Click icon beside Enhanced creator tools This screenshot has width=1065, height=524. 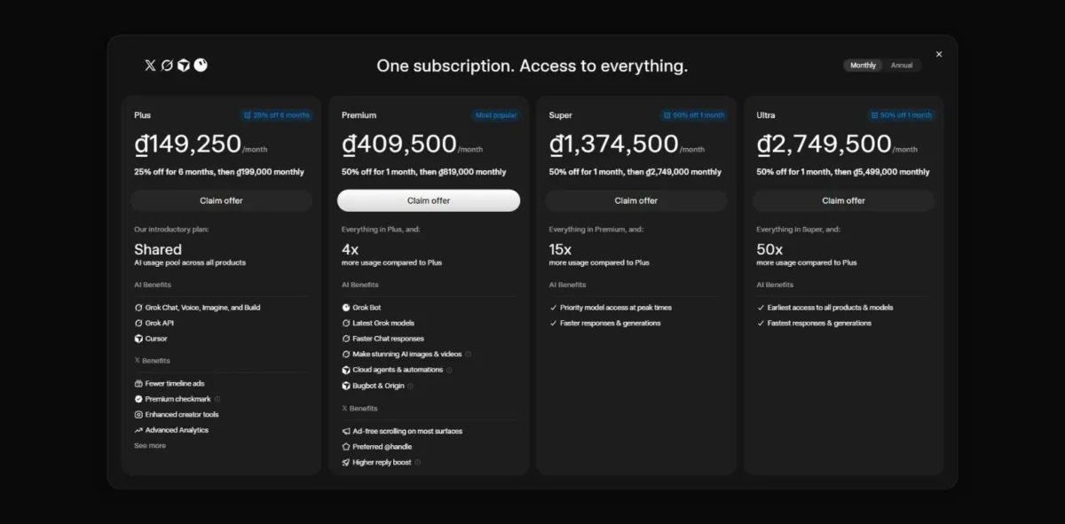coord(138,415)
